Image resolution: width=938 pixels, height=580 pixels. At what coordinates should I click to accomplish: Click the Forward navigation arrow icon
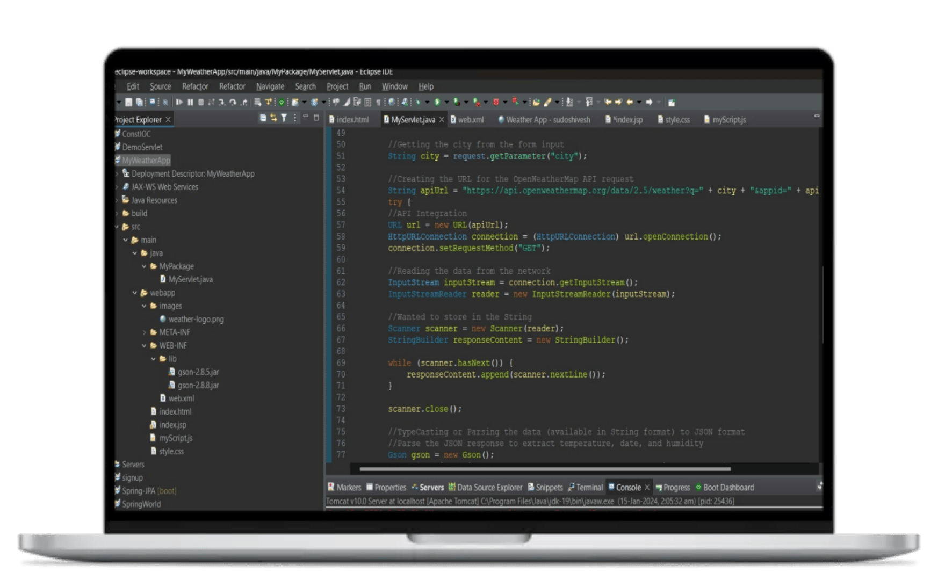pyautogui.click(x=649, y=102)
